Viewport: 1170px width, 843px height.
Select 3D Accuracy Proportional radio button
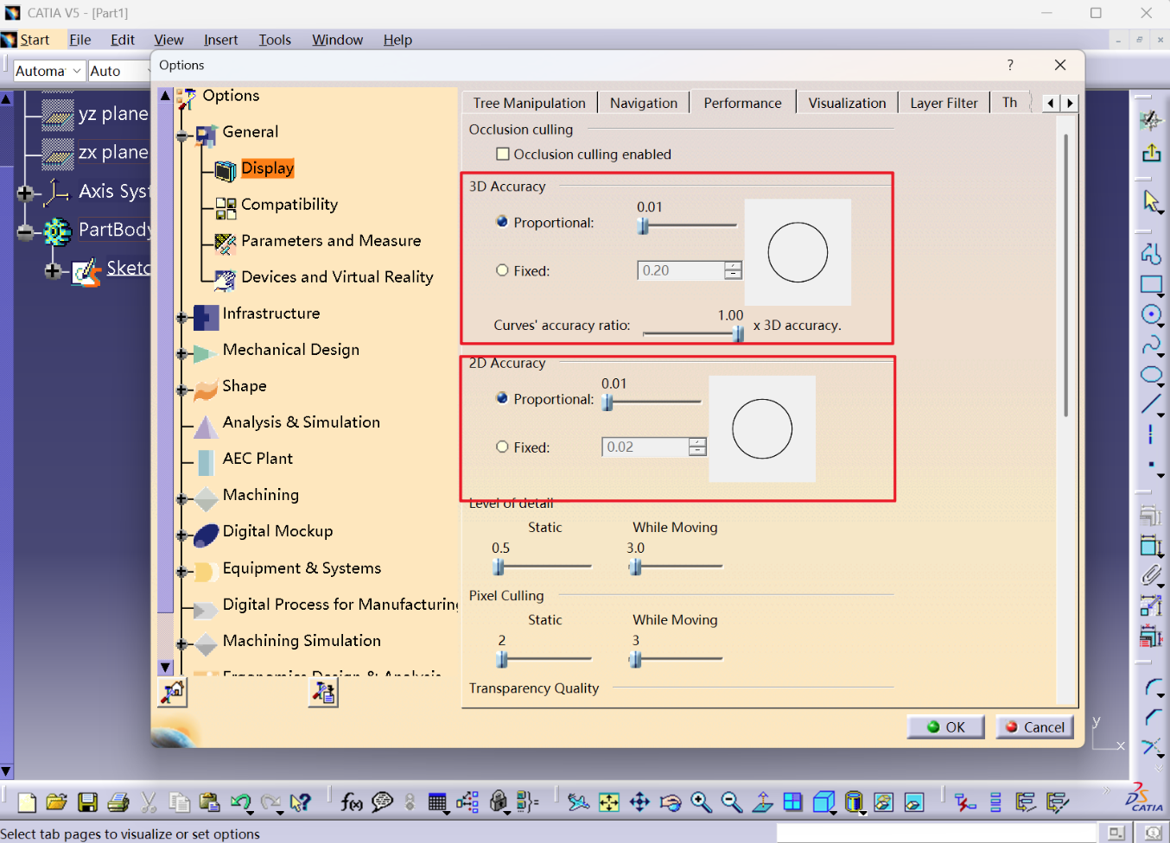(x=502, y=222)
